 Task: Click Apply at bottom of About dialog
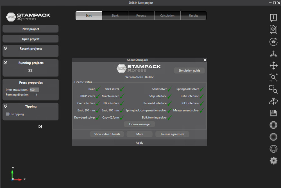click(139, 143)
